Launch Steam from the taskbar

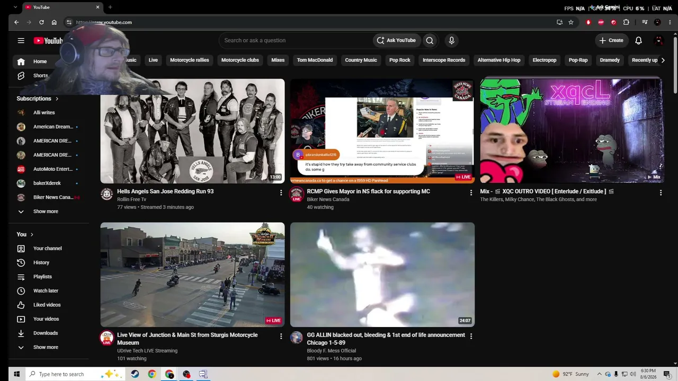(135, 374)
